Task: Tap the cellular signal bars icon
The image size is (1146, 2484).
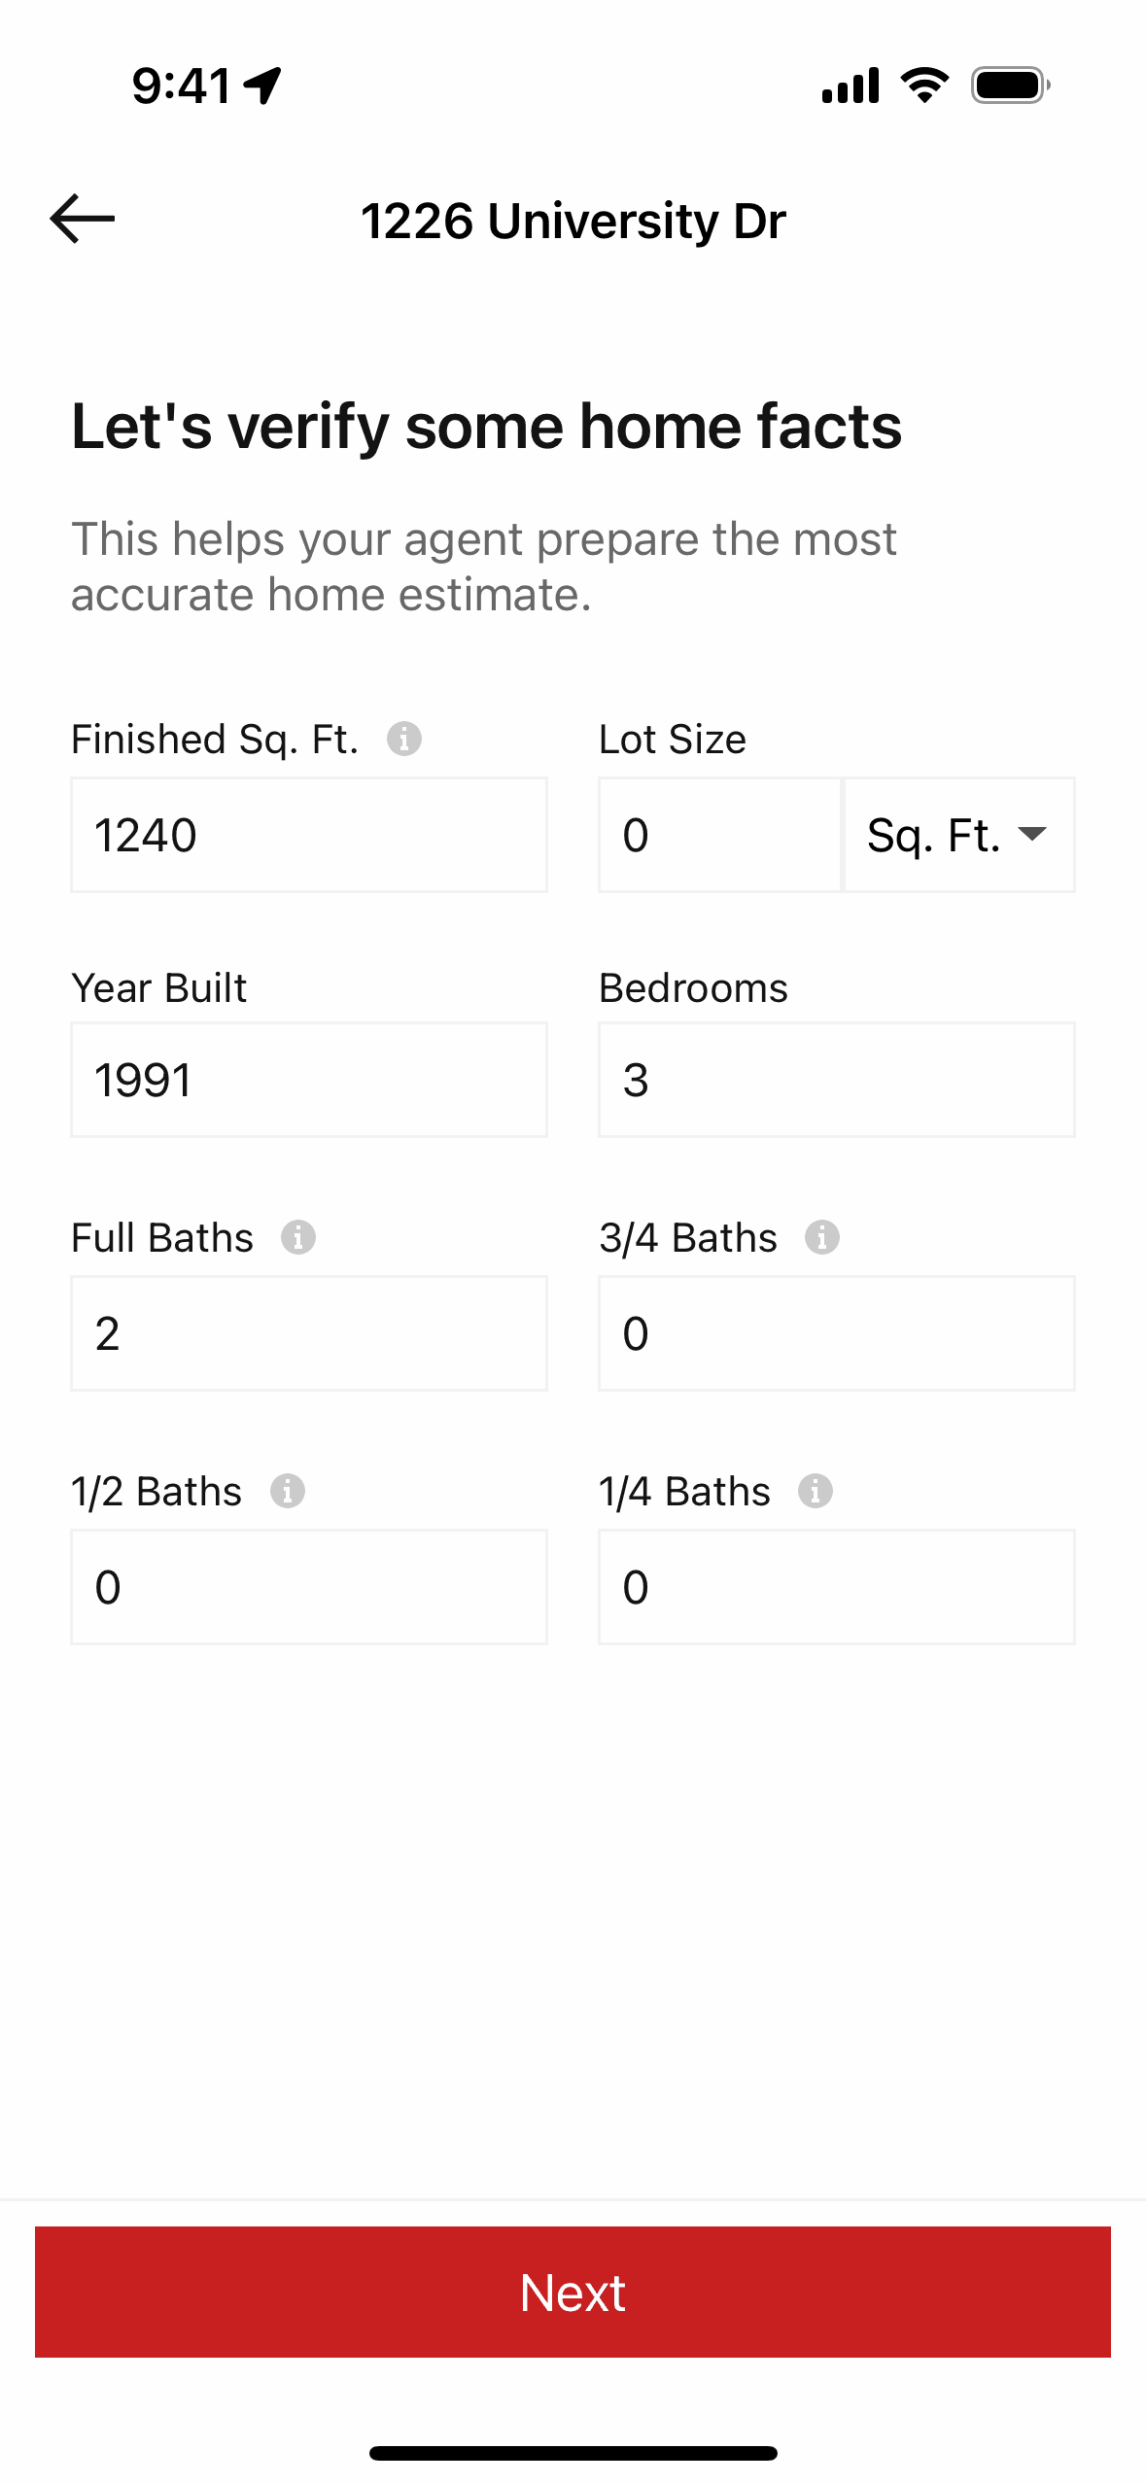Action: click(851, 86)
